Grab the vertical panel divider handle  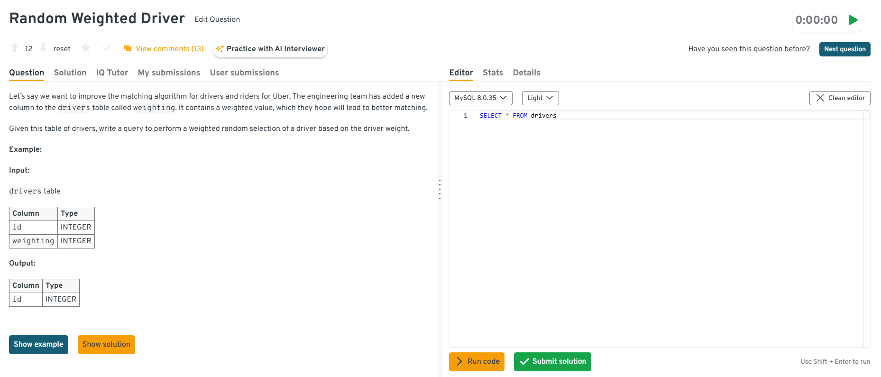pos(440,190)
